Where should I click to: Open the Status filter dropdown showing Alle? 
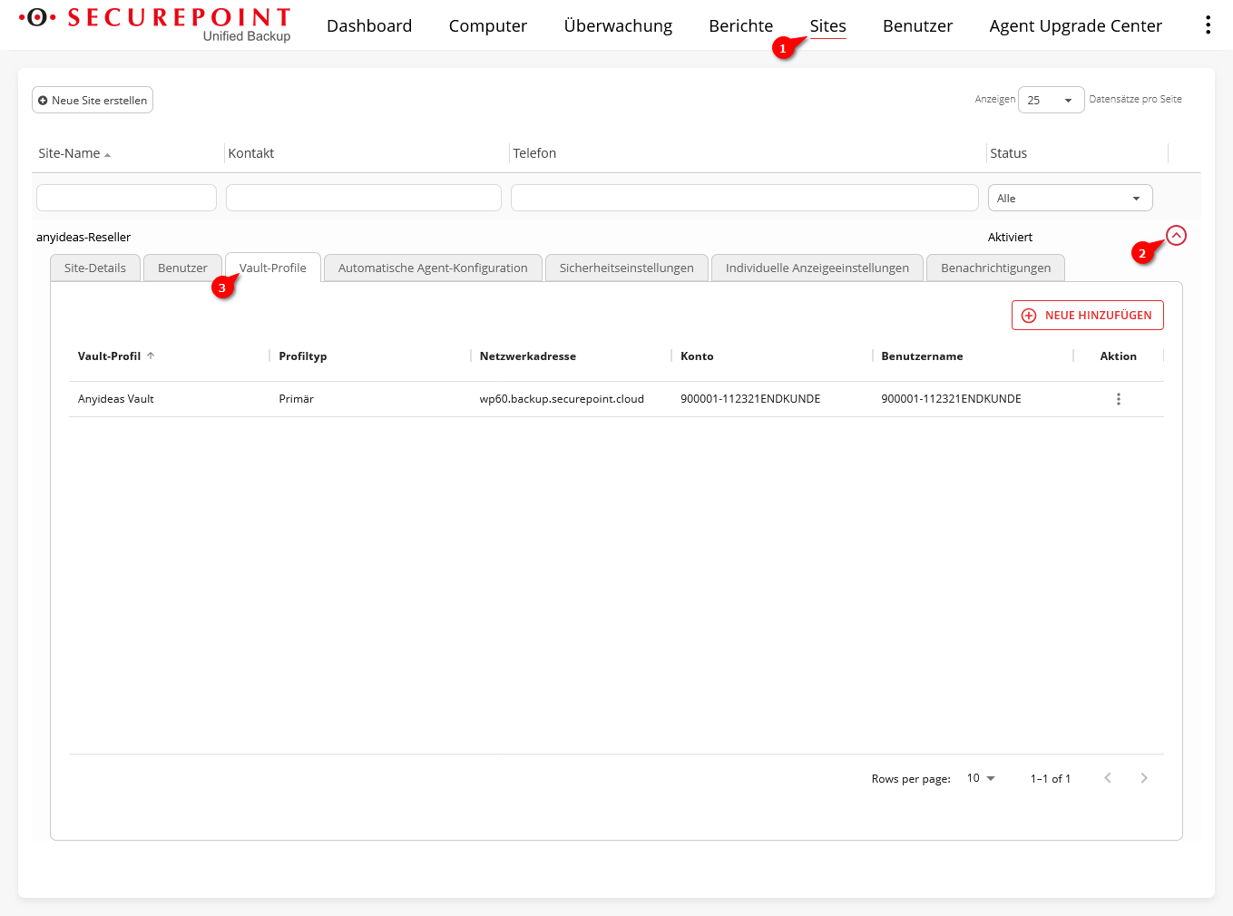tap(1069, 198)
